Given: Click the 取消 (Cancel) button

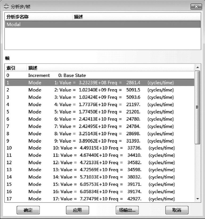Looking at the screenshot, I should 177,210.
